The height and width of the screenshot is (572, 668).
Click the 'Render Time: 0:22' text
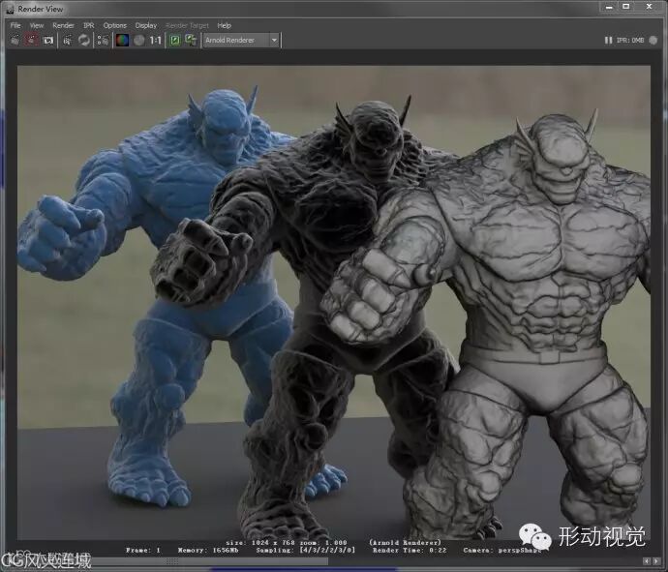point(410,551)
